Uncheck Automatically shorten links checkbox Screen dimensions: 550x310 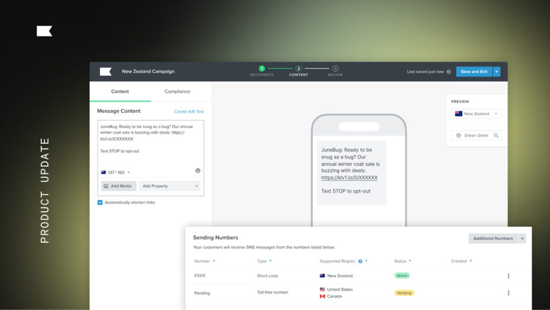click(x=100, y=203)
